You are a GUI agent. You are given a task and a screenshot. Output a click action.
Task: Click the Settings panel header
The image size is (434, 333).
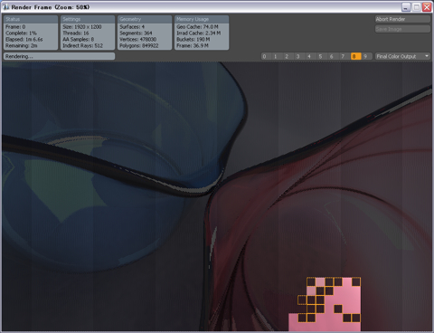pos(88,19)
